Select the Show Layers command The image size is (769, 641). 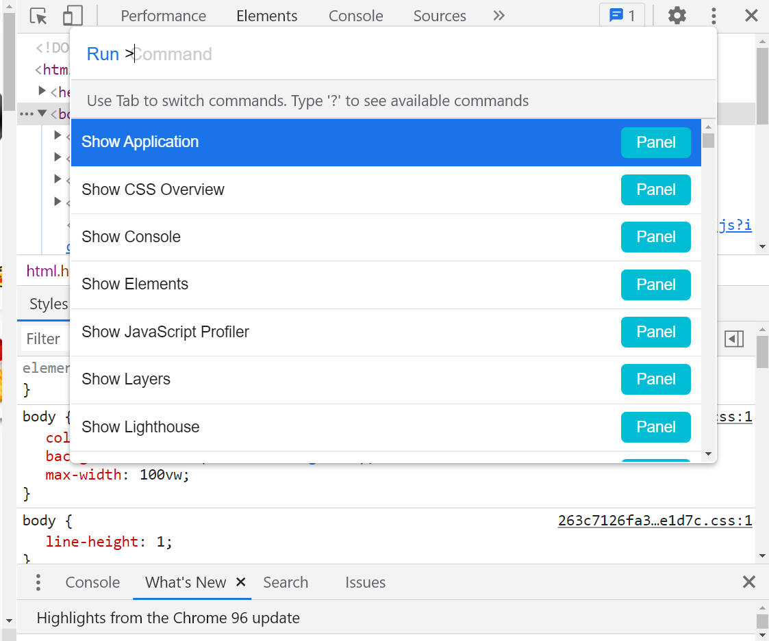point(386,379)
